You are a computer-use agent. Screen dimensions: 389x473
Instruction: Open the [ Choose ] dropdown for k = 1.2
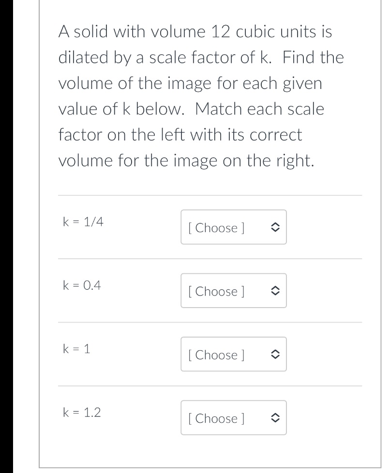click(x=234, y=418)
